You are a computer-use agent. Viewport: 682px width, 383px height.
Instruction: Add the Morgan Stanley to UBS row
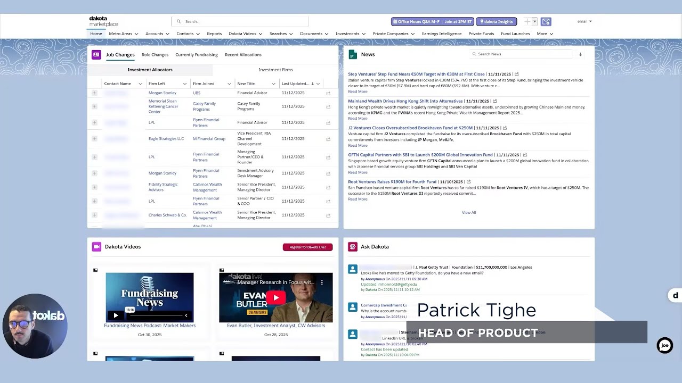pos(94,93)
